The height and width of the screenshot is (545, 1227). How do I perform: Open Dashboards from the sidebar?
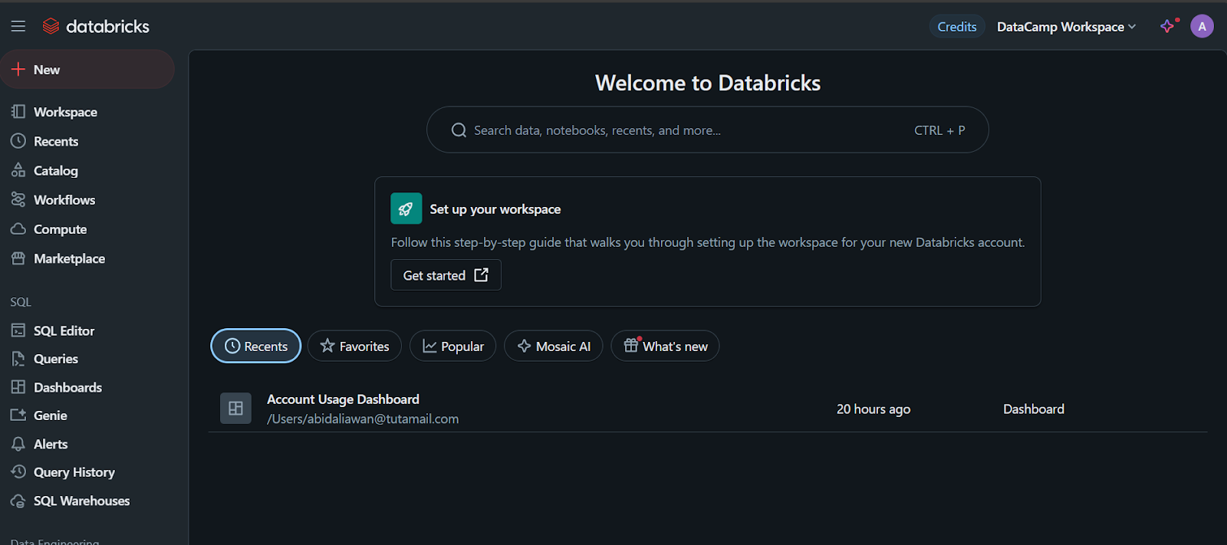point(67,387)
